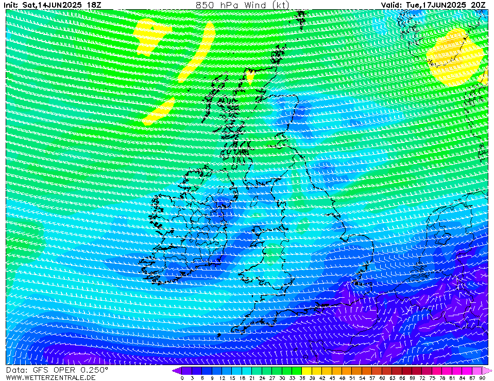The width and height of the screenshot is (494, 381).
Task: Click the orange legend swatch between 48 and 51
Action: tap(347, 371)
